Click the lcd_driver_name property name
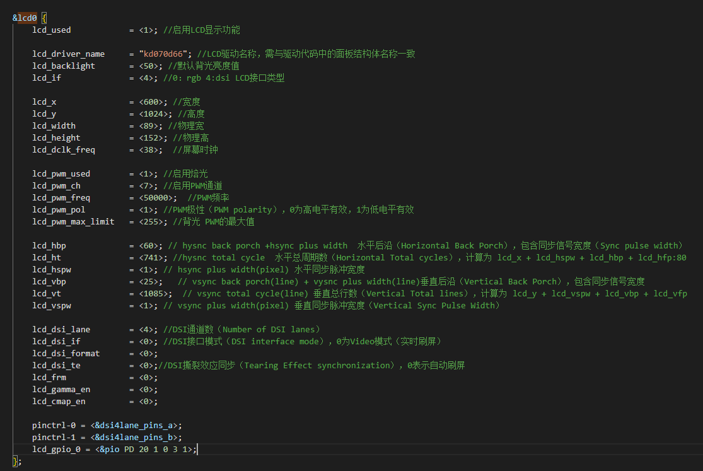The width and height of the screenshot is (703, 471). (69, 54)
